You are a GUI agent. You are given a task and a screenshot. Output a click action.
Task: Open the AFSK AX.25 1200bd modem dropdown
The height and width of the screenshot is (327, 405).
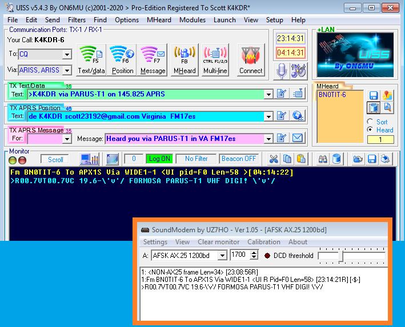222,256
